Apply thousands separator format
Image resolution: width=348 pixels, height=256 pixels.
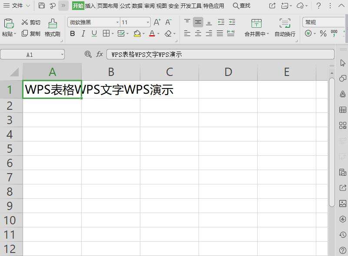(334, 33)
